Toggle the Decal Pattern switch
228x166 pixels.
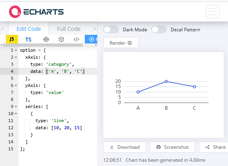(159, 29)
